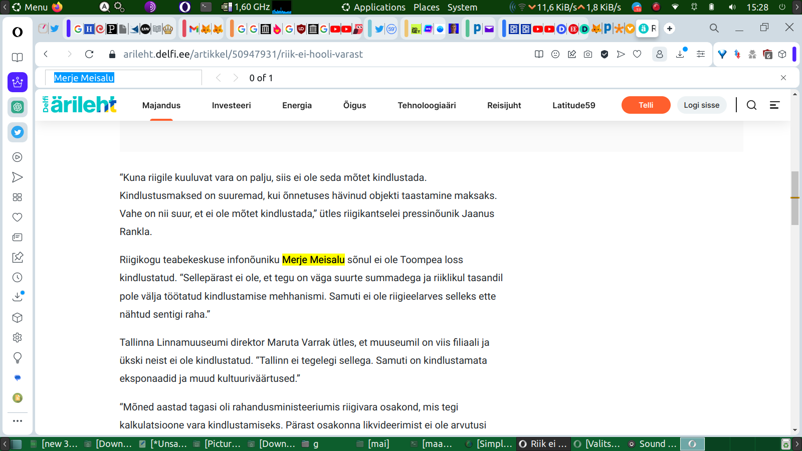
Task: Click the volume speaker tray icon
Action: 732,7
